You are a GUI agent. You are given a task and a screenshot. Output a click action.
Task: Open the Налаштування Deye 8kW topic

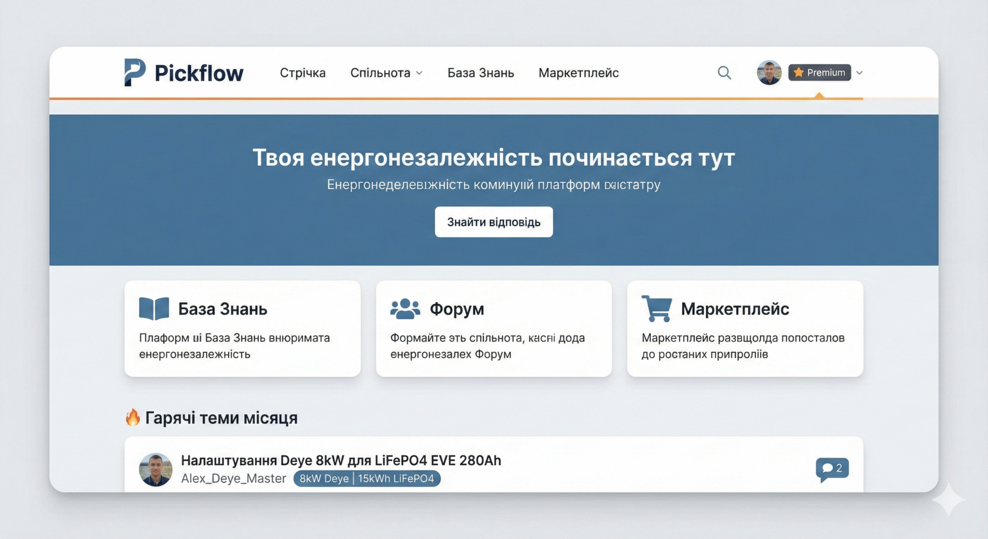tap(341, 460)
